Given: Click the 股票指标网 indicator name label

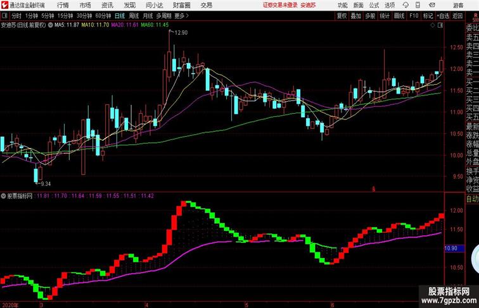Looking at the screenshot, I should tap(19, 196).
